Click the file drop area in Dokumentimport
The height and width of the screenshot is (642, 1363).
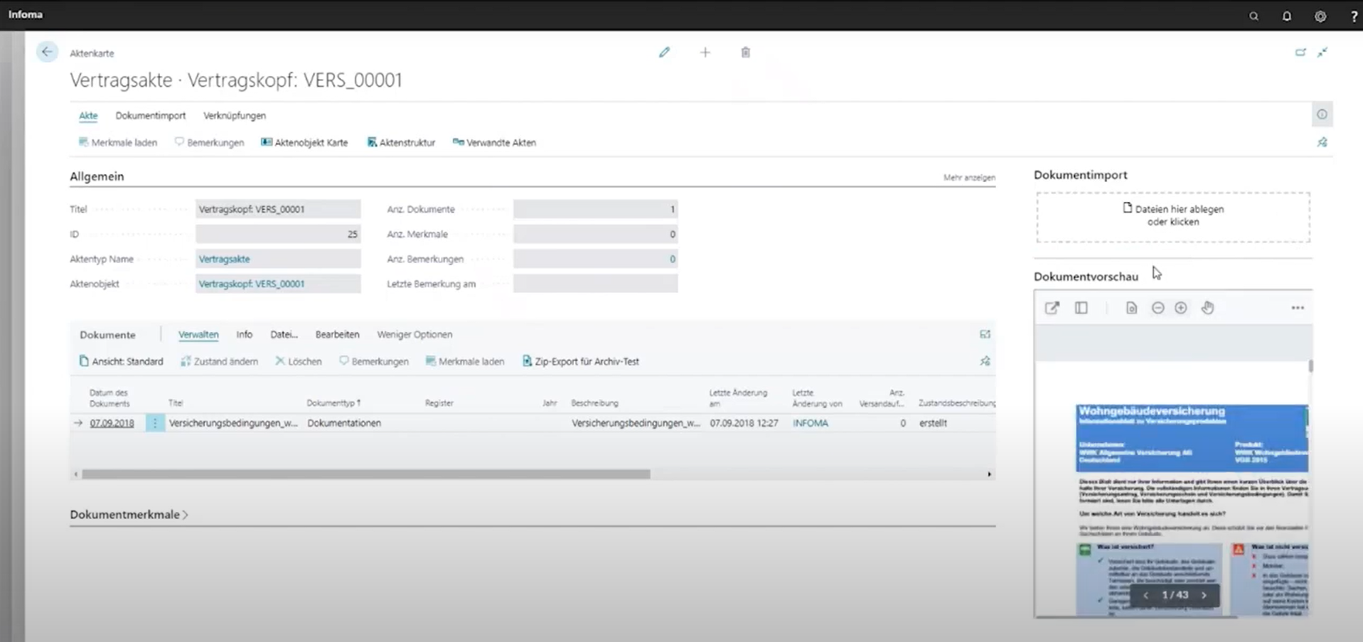coord(1172,216)
